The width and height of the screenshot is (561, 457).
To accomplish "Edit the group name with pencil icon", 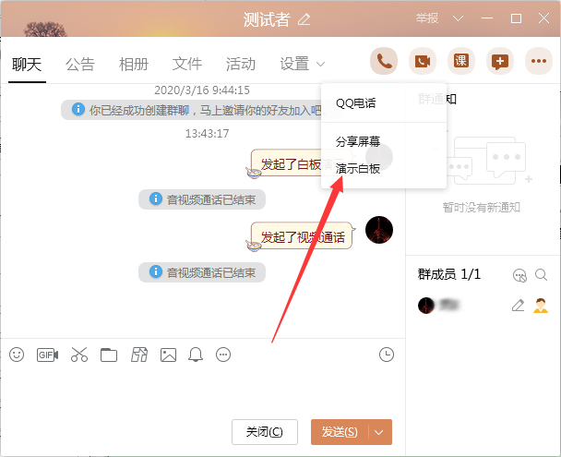I will 304,19.
